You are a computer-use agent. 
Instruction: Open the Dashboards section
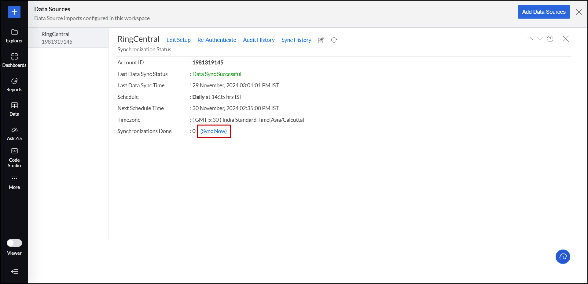click(x=14, y=60)
